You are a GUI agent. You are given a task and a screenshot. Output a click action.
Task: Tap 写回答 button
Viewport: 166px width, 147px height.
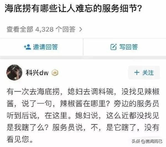tap(124, 47)
